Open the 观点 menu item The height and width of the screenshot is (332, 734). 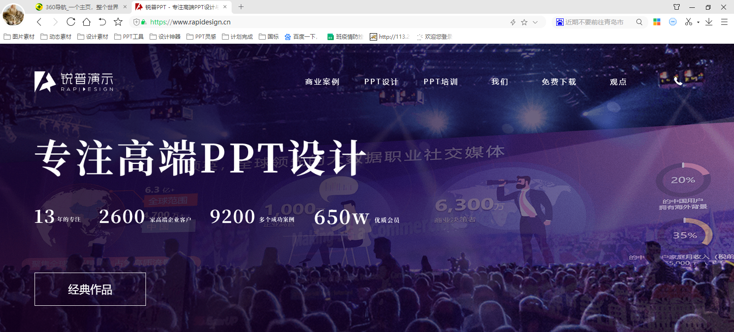coord(618,82)
